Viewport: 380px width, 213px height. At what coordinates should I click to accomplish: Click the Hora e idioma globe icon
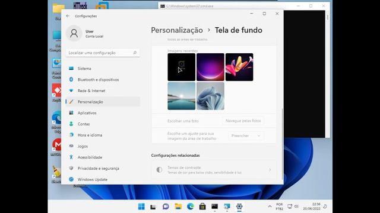tap(71, 135)
